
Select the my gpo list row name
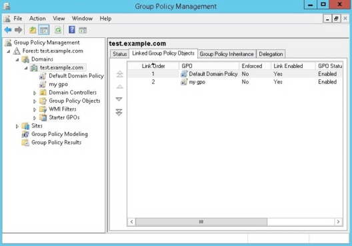(x=197, y=82)
